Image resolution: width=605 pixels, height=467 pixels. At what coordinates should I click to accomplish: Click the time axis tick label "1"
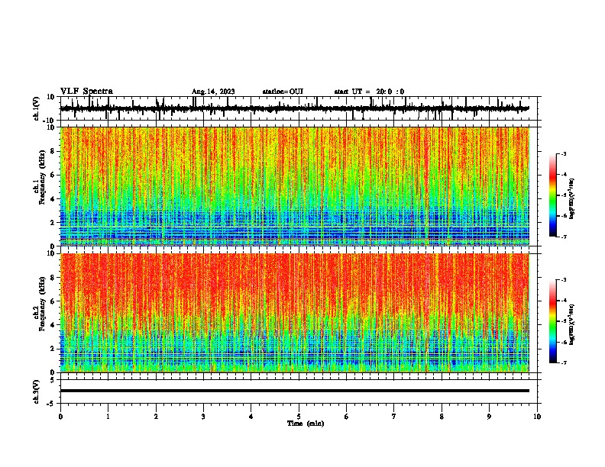(108, 417)
